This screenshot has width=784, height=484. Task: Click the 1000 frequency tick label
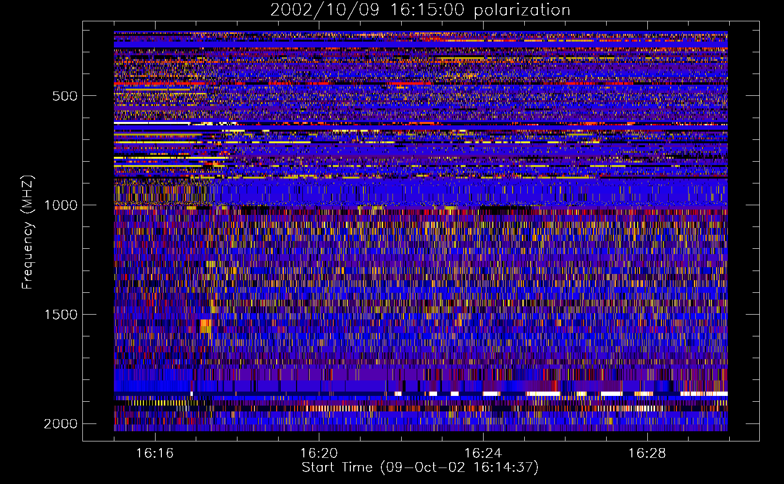(x=61, y=205)
